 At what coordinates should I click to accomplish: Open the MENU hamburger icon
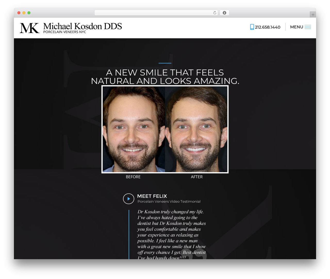pos(308,27)
